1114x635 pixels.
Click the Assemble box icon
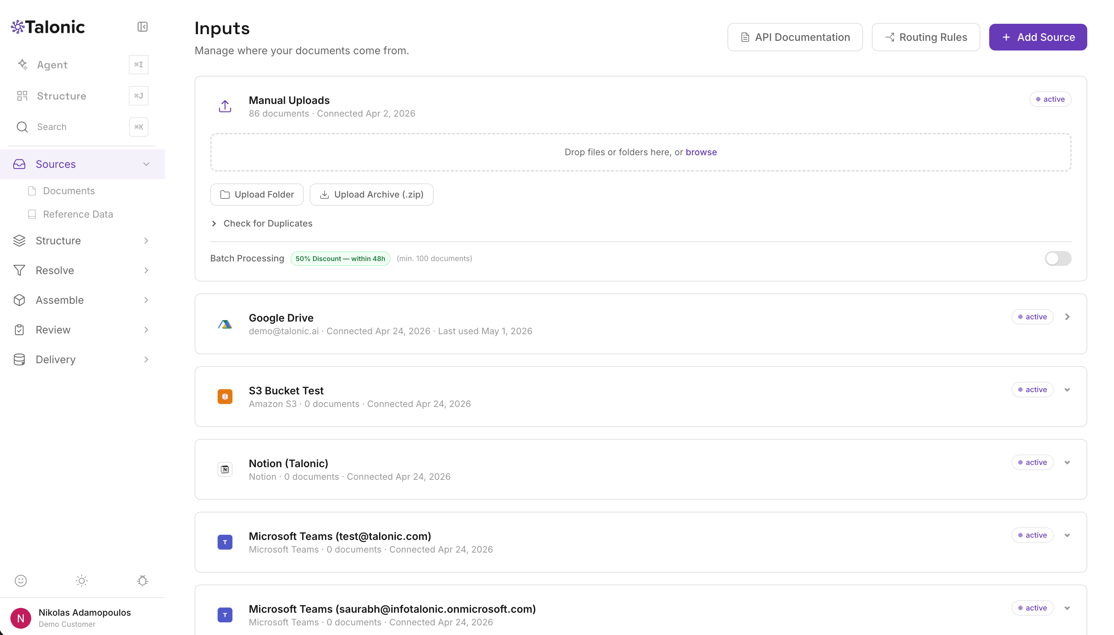[x=19, y=300]
